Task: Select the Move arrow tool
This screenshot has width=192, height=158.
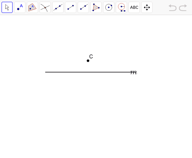Action: (x=7, y=7)
